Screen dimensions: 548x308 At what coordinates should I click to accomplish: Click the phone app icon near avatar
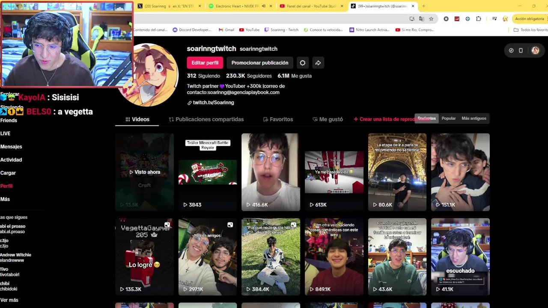pos(521,50)
